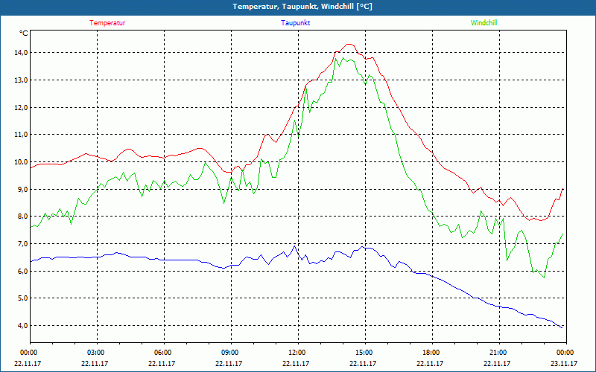Click the 14,0 y-axis value
Viewport: 596px width, 372px height.
[x=22, y=53]
